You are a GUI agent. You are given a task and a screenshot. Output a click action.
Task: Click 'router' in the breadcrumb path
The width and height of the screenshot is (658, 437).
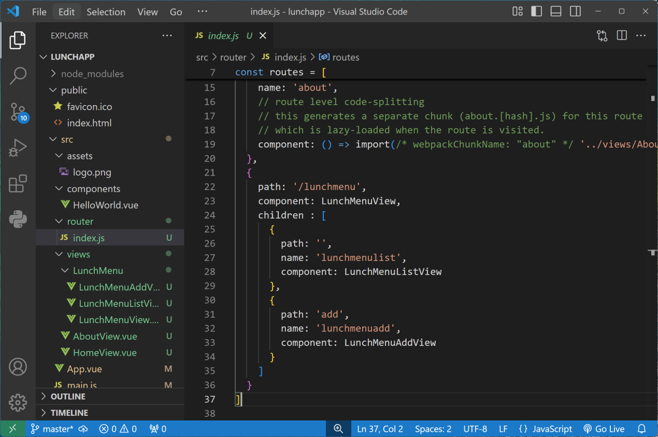tap(233, 57)
